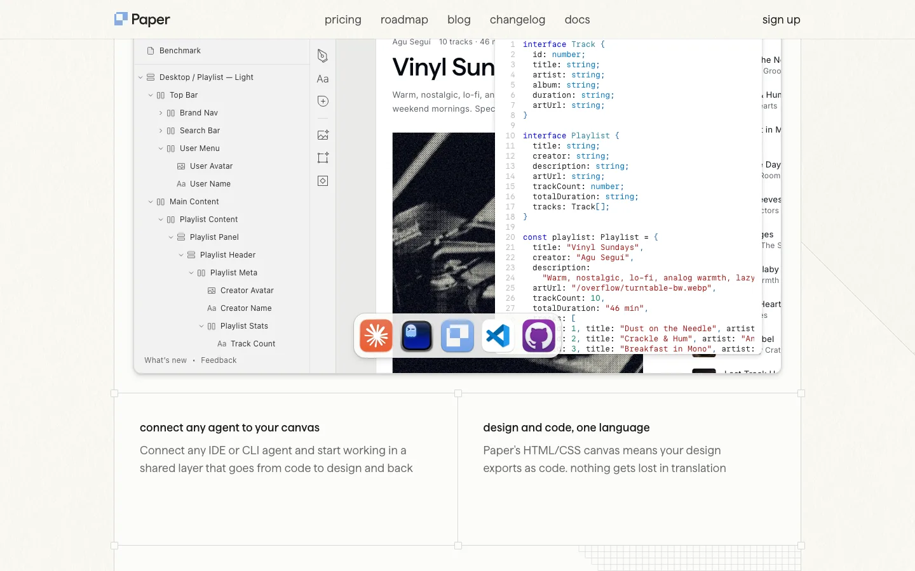This screenshot has width=915, height=571.
Task: Open the ghost terminal app in dock
Action: tap(417, 336)
